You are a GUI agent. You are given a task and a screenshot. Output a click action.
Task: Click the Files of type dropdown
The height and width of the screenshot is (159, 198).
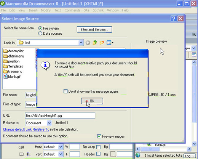[31, 104]
